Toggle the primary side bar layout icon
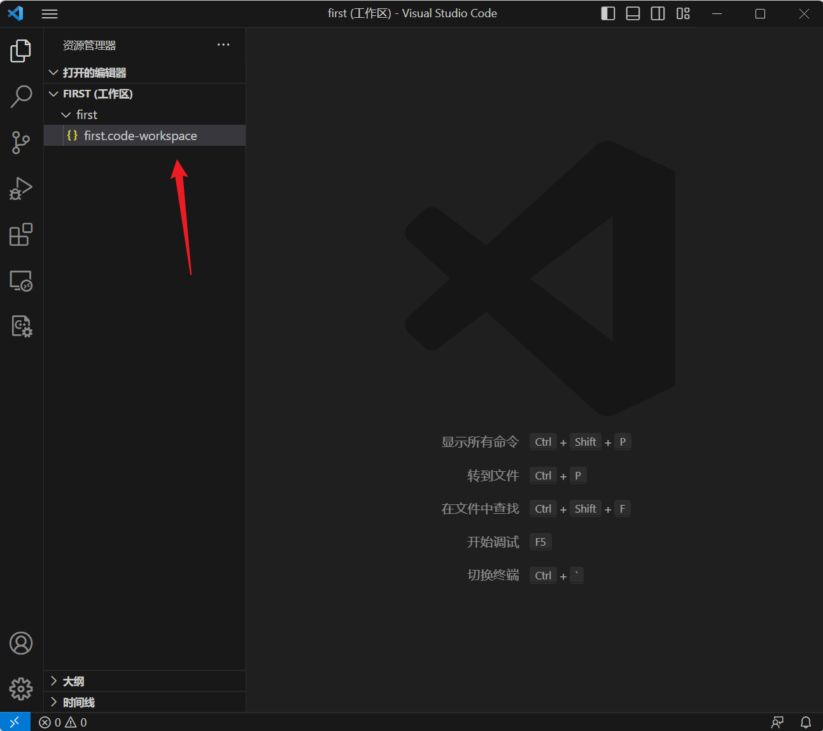823x731 pixels. (x=608, y=13)
